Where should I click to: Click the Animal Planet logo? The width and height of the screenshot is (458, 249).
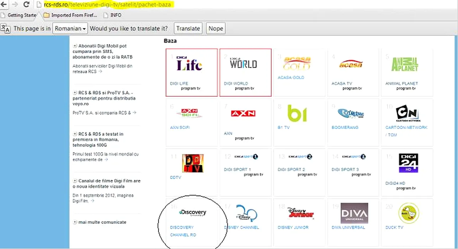pyautogui.click(x=405, y=64)
